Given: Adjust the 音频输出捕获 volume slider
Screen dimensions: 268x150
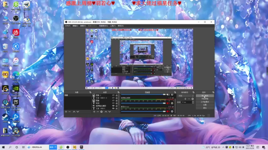Looking at the screenshot, I should click(143, 103).
